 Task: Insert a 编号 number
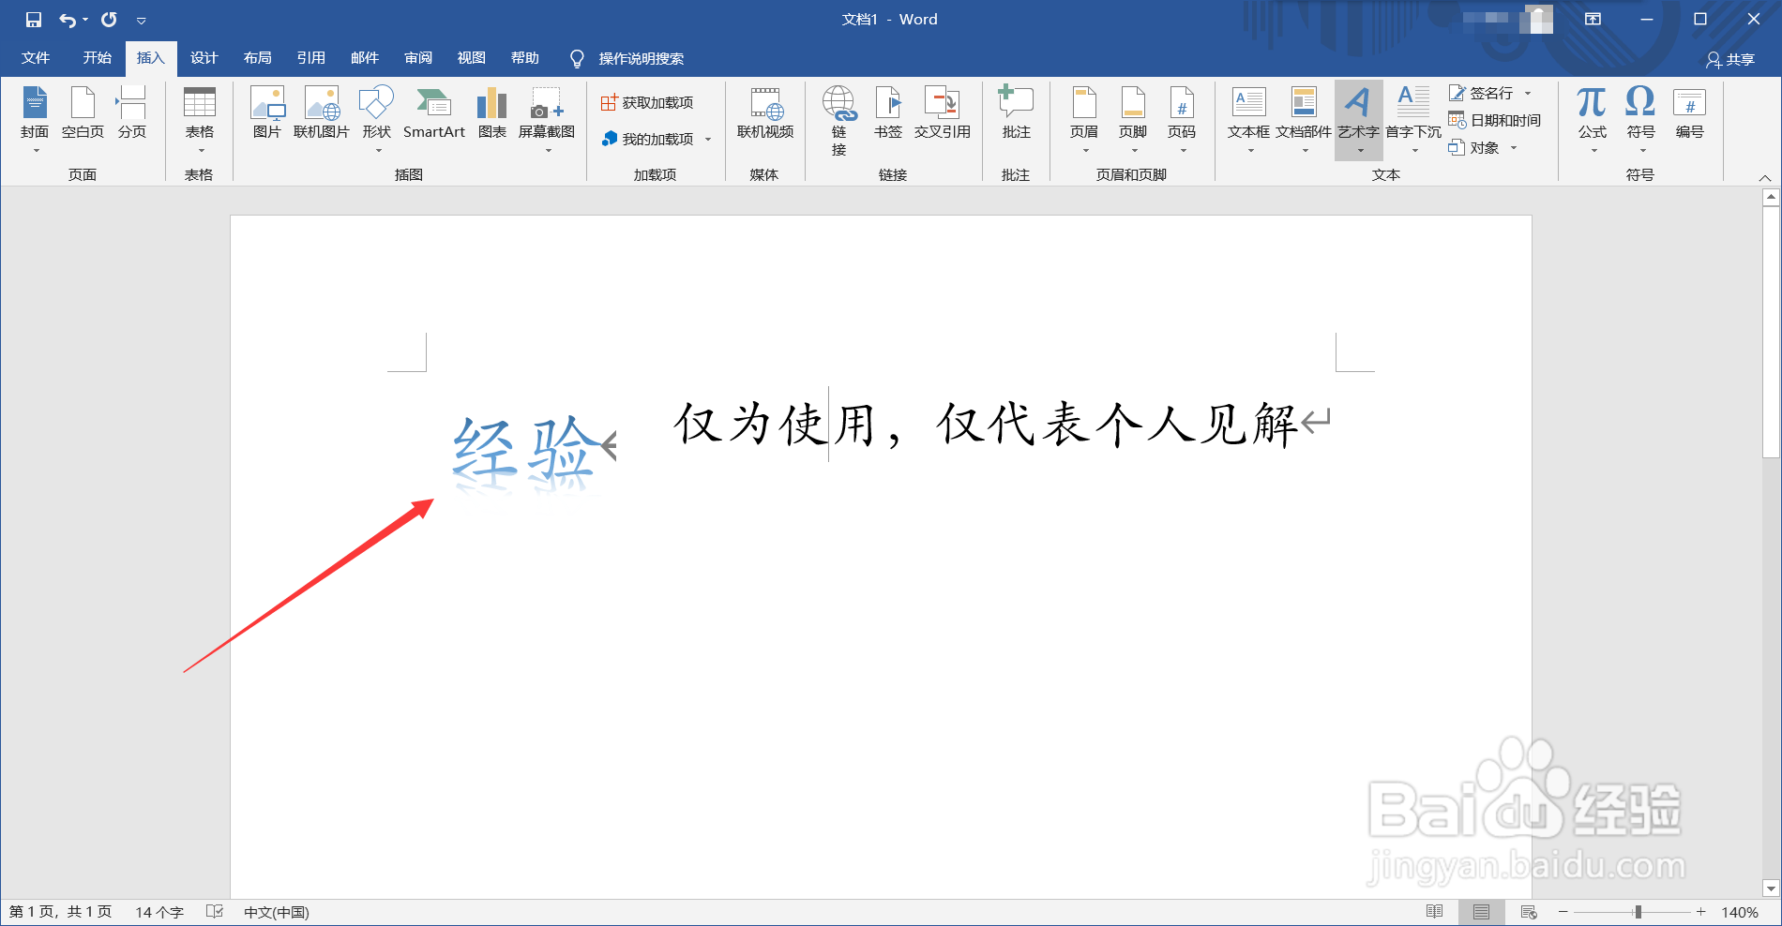tap(1689, 113)
